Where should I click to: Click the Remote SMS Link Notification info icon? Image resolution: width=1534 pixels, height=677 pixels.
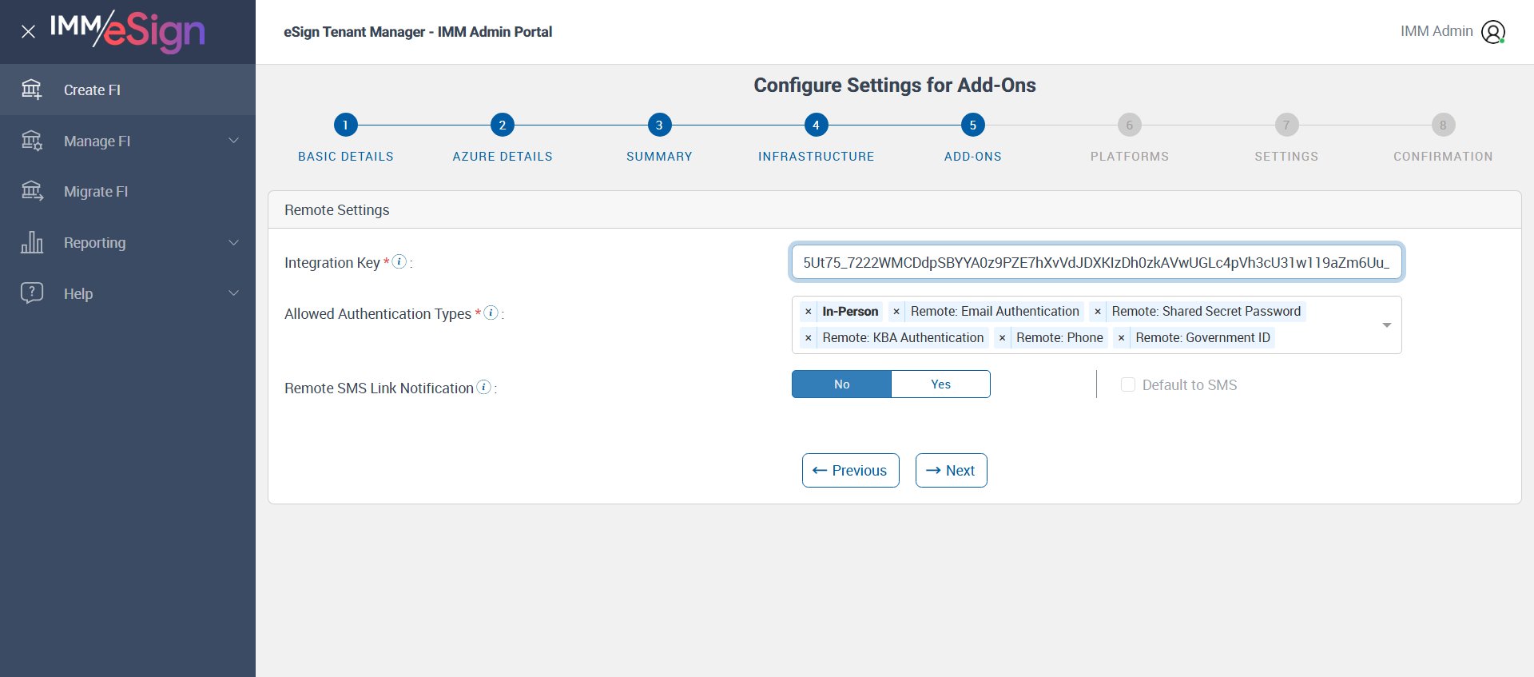tap(483, 387)
